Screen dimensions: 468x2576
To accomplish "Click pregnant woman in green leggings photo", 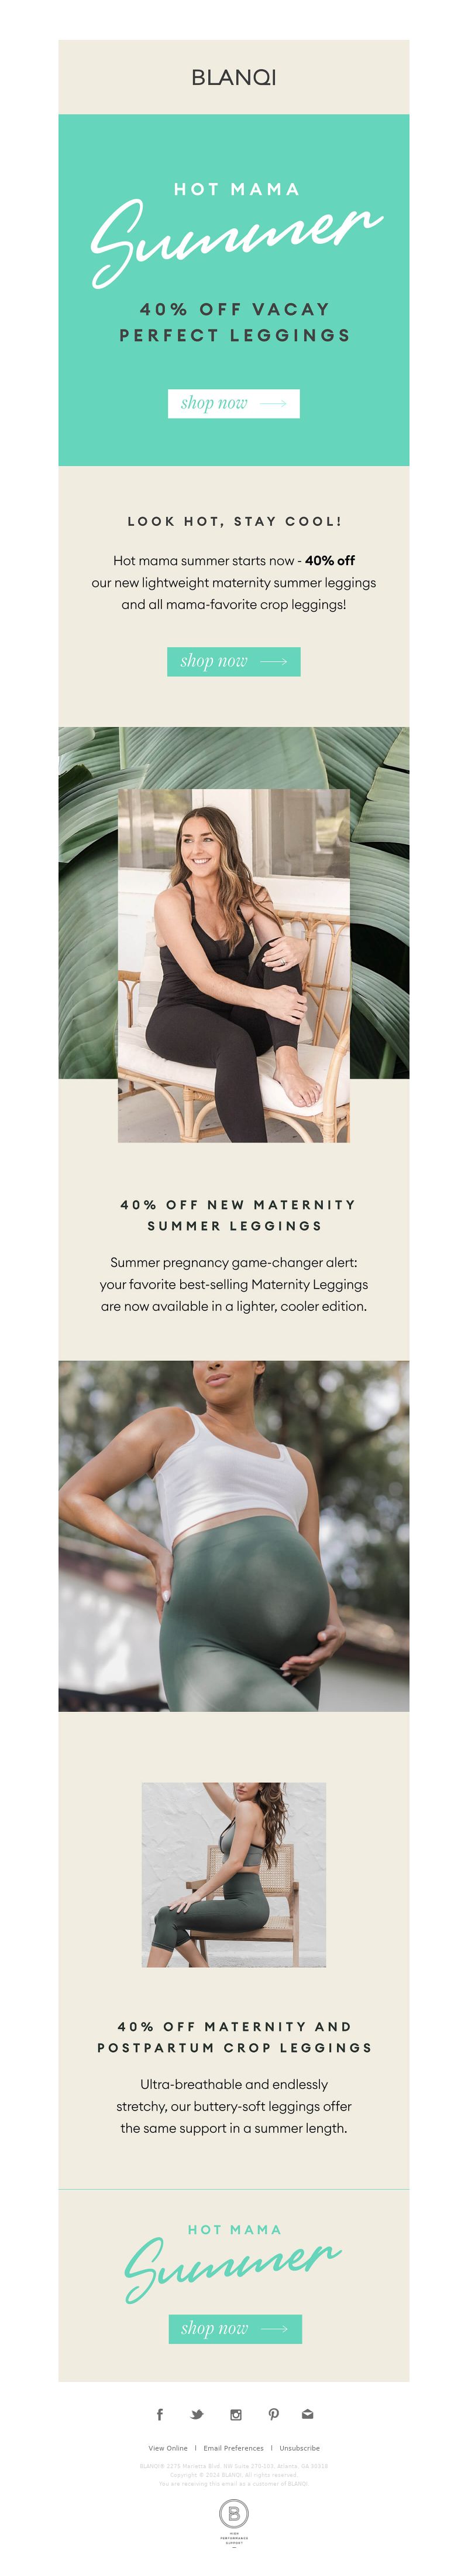I will click(x=233, y=1535).
